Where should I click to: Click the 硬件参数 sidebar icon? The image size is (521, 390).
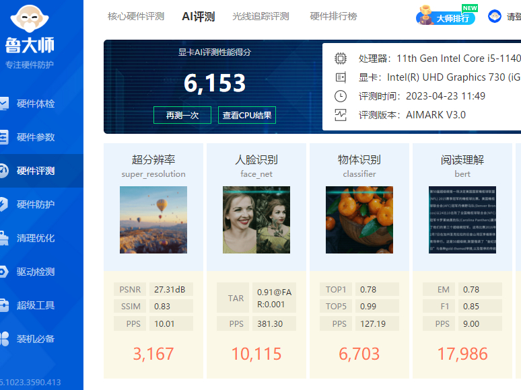[4, 137]
